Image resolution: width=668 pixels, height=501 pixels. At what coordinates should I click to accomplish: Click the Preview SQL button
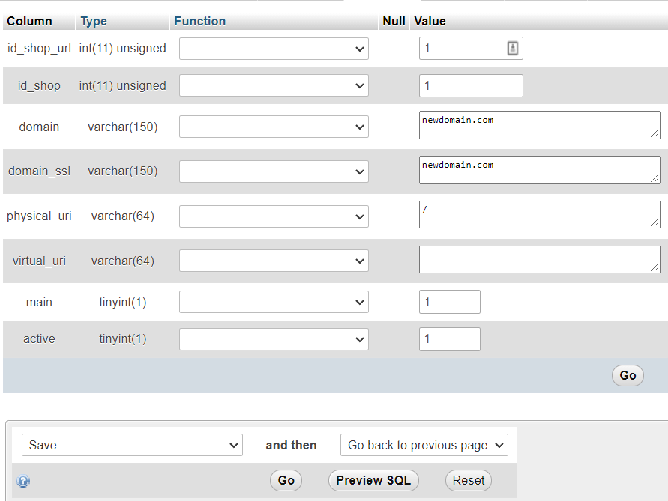pos(373,480)
